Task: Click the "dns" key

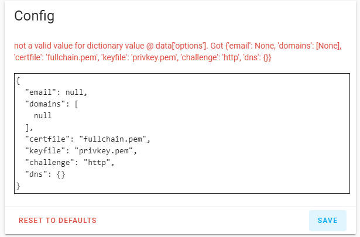Action: pos(36,174)
